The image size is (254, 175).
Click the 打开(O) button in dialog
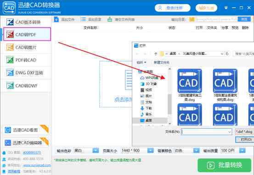[245, 140]
